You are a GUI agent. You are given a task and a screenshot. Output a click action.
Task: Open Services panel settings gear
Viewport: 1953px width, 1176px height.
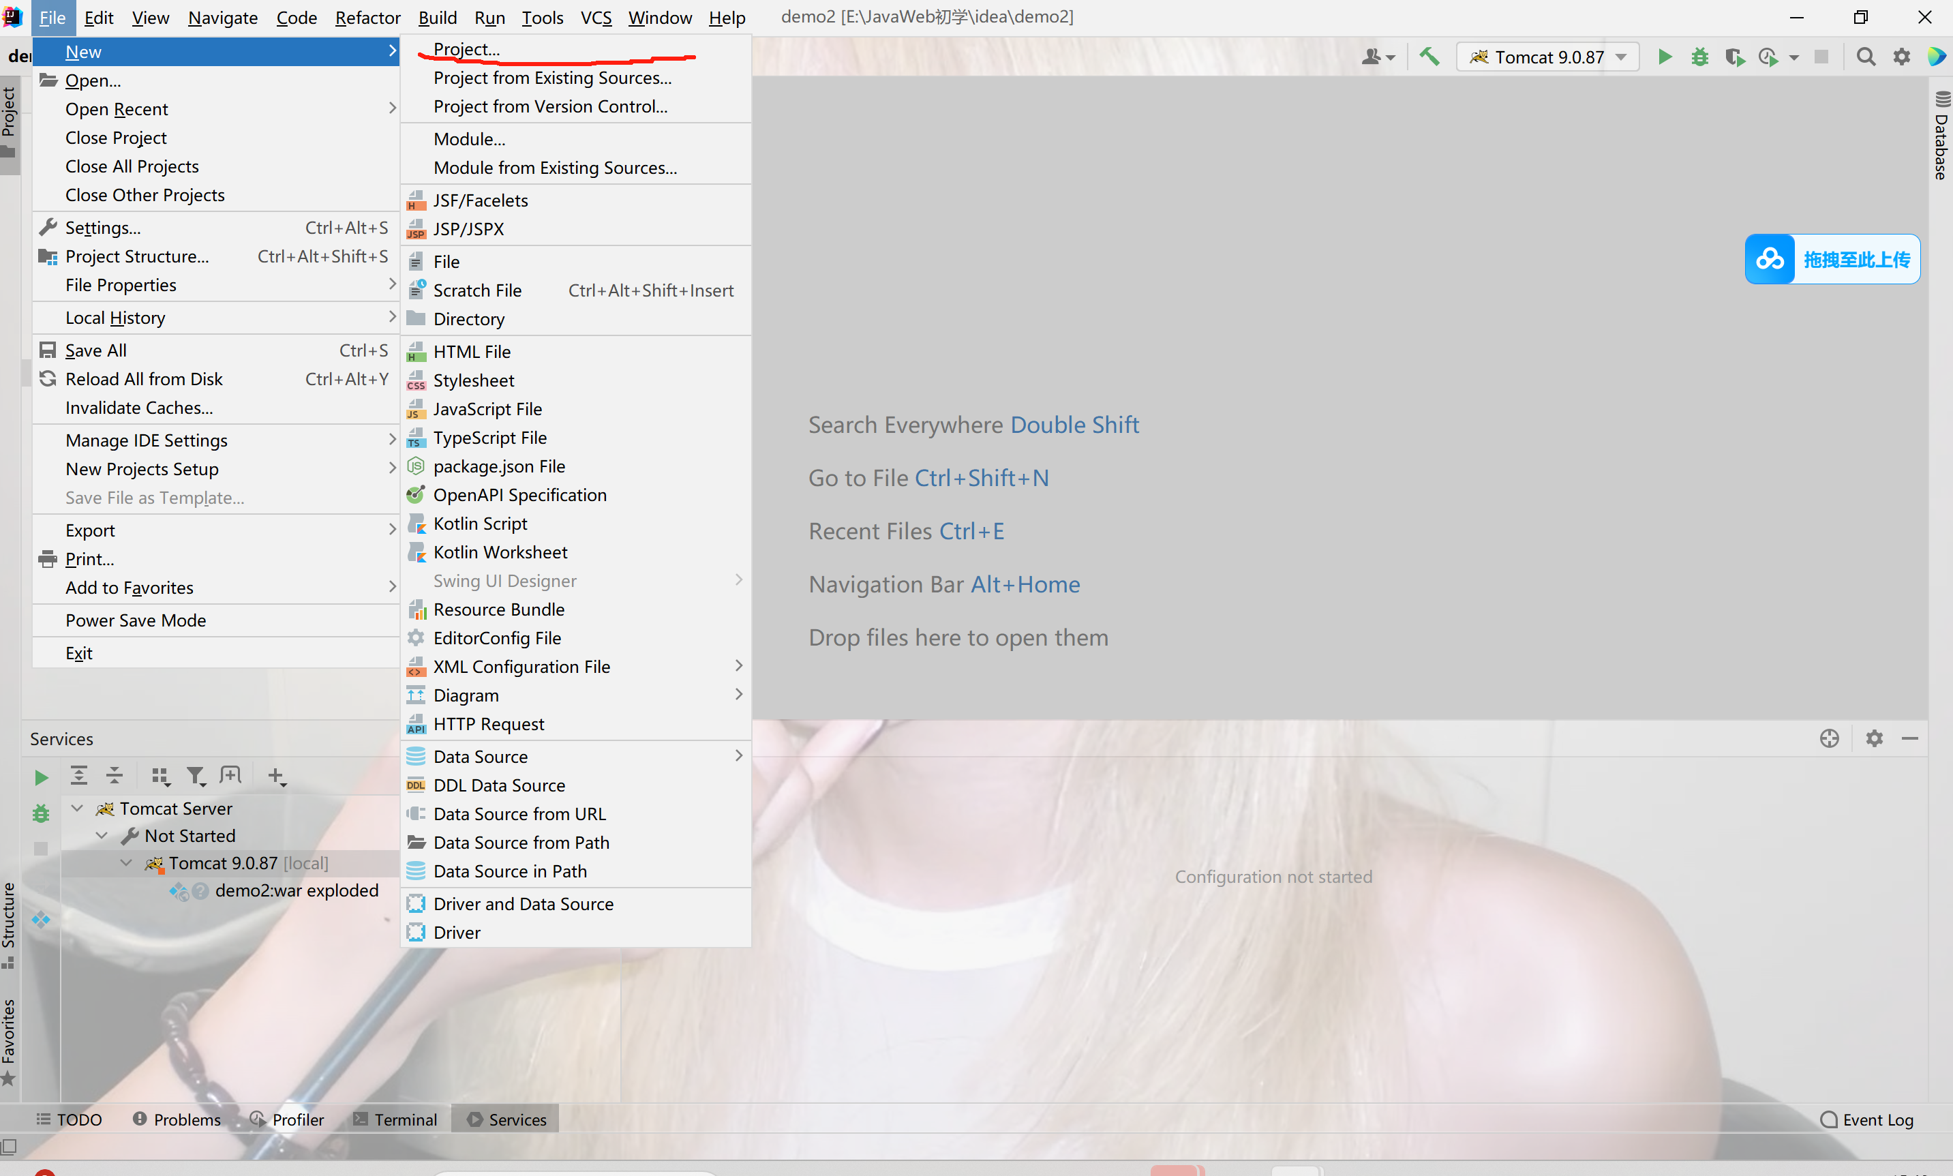coord(1874,738)
